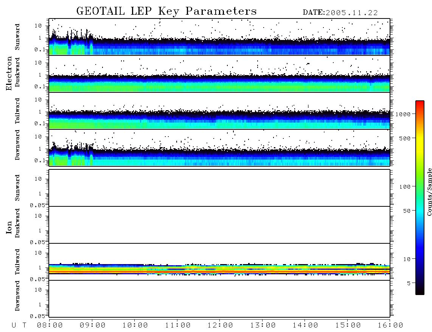Click the Electron Duskward spectrogram plot
The width and height of the screenshot is (432, 332).
click(x=219, y=74)
